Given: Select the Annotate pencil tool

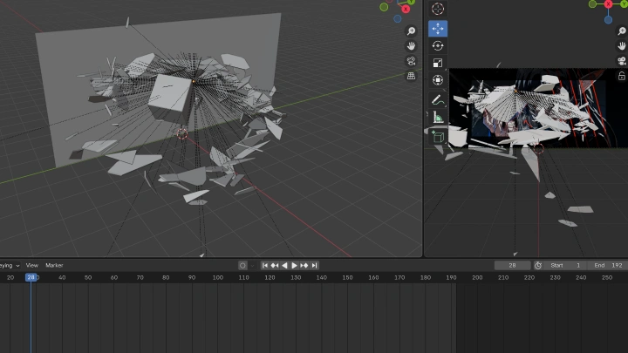Looking at the screenshot, I should (438, 100).
